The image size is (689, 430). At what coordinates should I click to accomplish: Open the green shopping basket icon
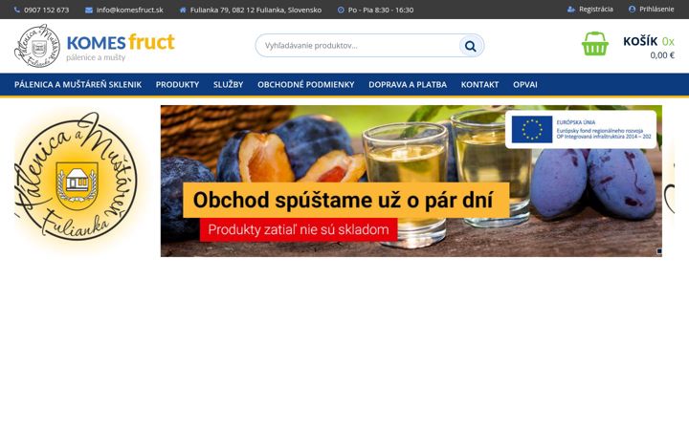pos(595,43)
